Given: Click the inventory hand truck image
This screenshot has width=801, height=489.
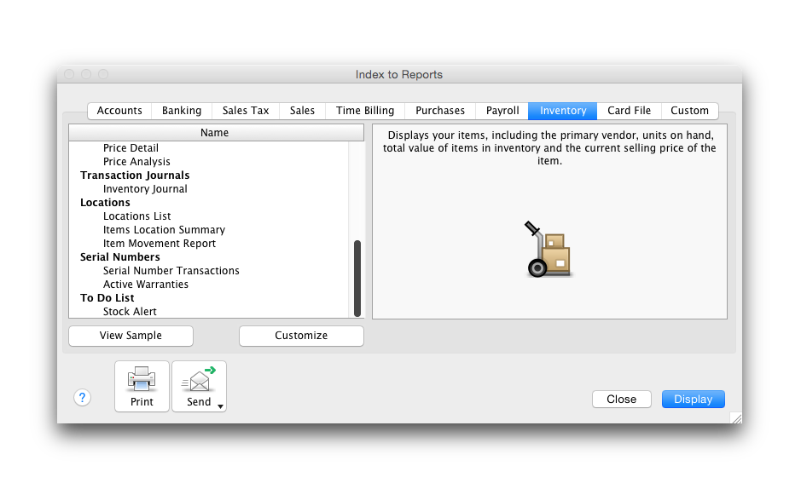Looking at the screenshot, I should [x=549, y=250].
